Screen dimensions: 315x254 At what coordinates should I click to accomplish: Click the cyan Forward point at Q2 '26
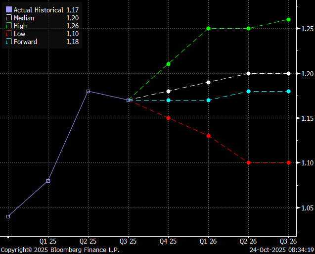(x=249, y=91)
